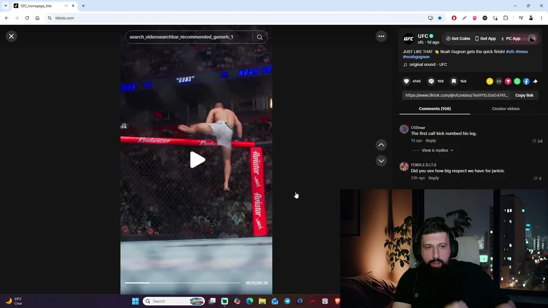Seek on the video progress bar
Image resolution: width=548 pixels, height=308 pixels.
coord(182,283)
